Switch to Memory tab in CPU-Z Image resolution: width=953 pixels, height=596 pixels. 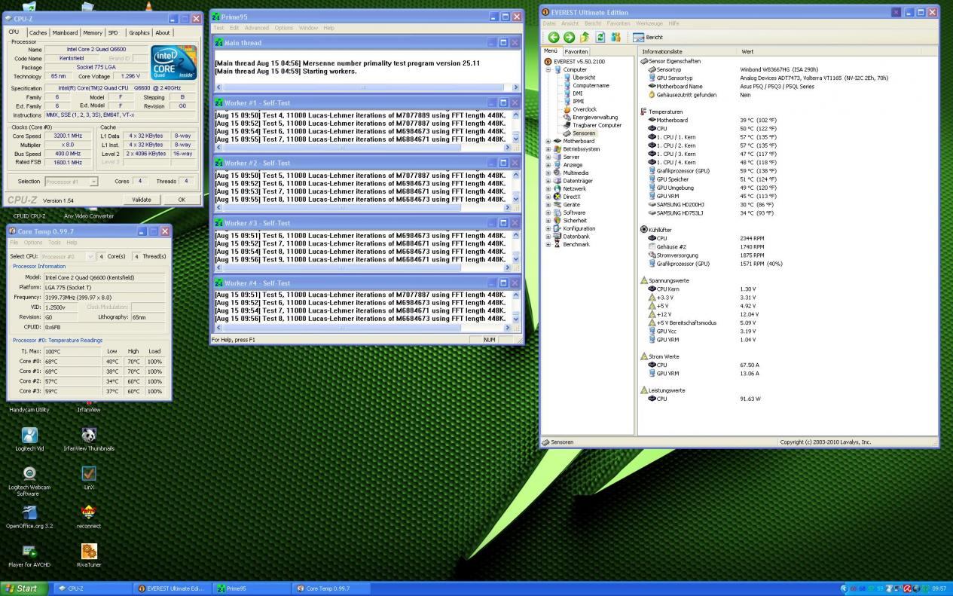[93, 33]
